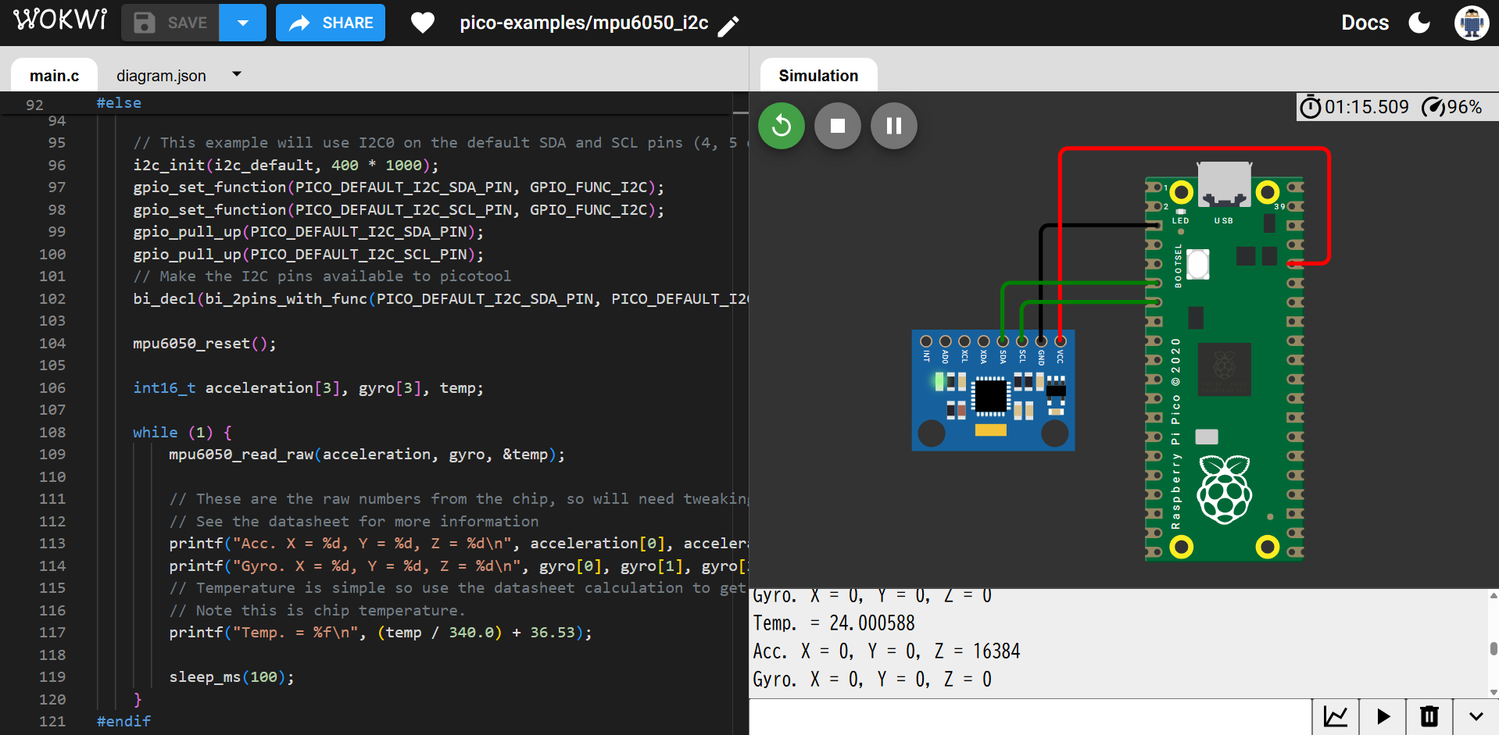This screenshot has height=735, width=1499.
Task: Click the i2c_init code line
Action: pyautogui.click(x=286, y=166)
